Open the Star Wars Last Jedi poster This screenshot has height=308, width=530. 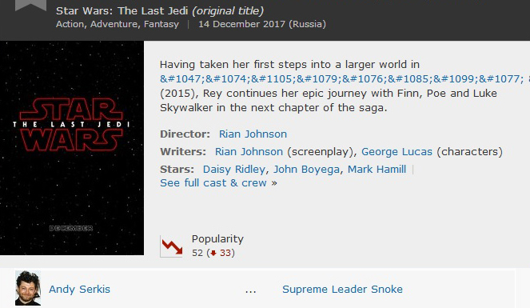tap(72, 148)
